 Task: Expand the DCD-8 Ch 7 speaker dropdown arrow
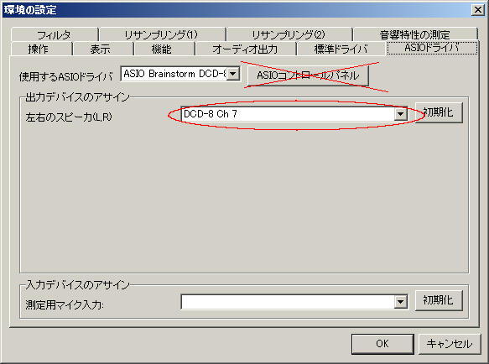coord(400,114)
